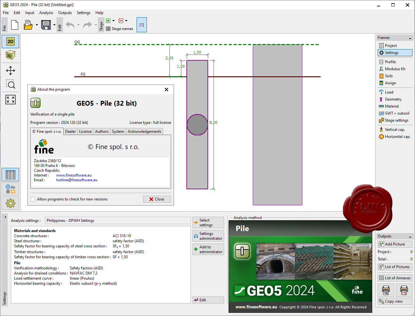Open the File menu
Screen dimensions: 415x316
[x=6, y=13]
